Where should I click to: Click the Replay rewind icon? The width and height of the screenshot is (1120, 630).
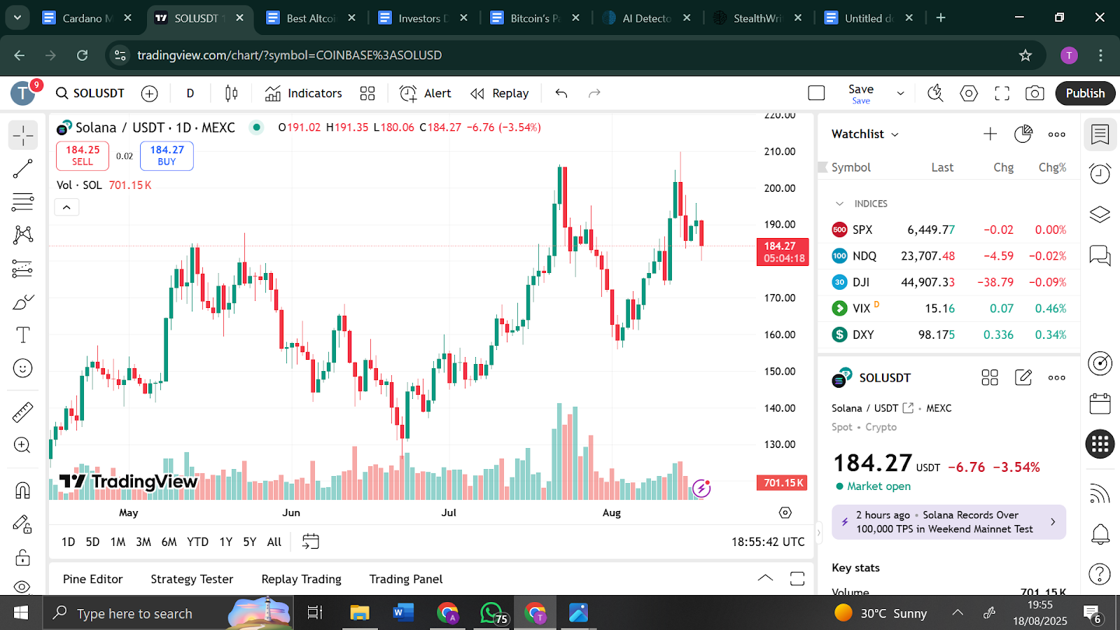tap(477, 93)
